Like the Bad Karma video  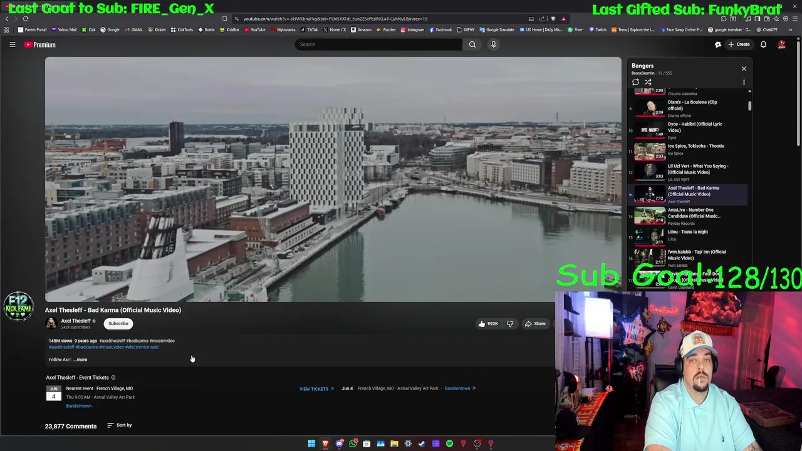(x=488, y=324)
